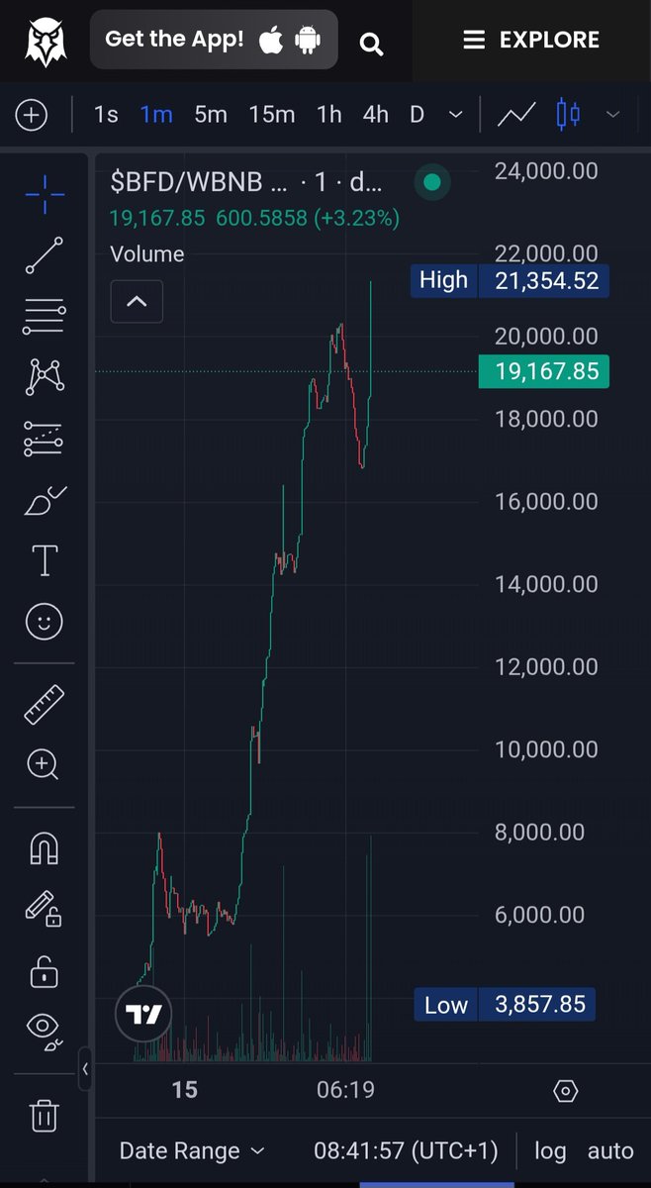
Task: Switch chart to 4h interval
Action: (376, 115)
